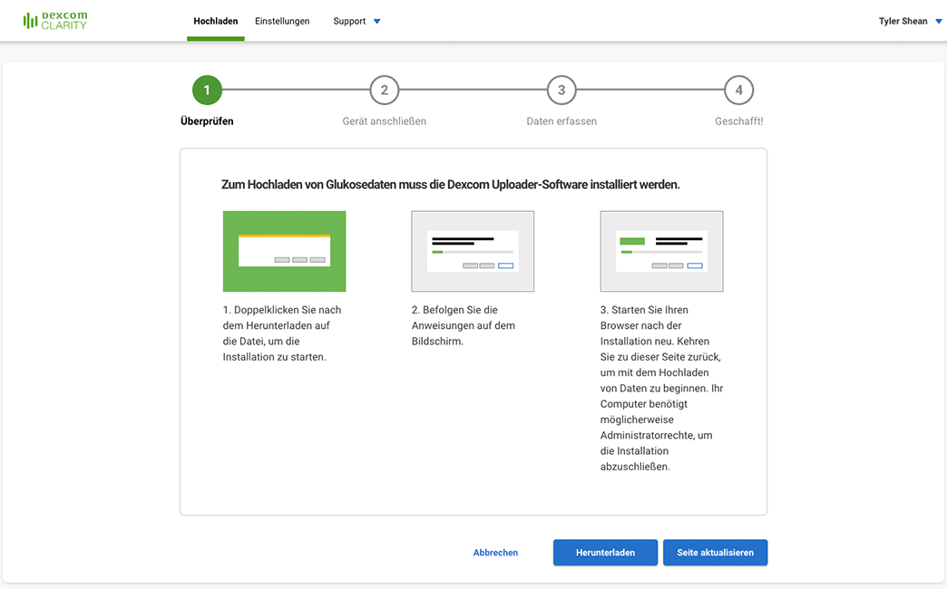Open the Tyler Shean user menu
The height and width of the screenshot is (589, 947).
903,21
